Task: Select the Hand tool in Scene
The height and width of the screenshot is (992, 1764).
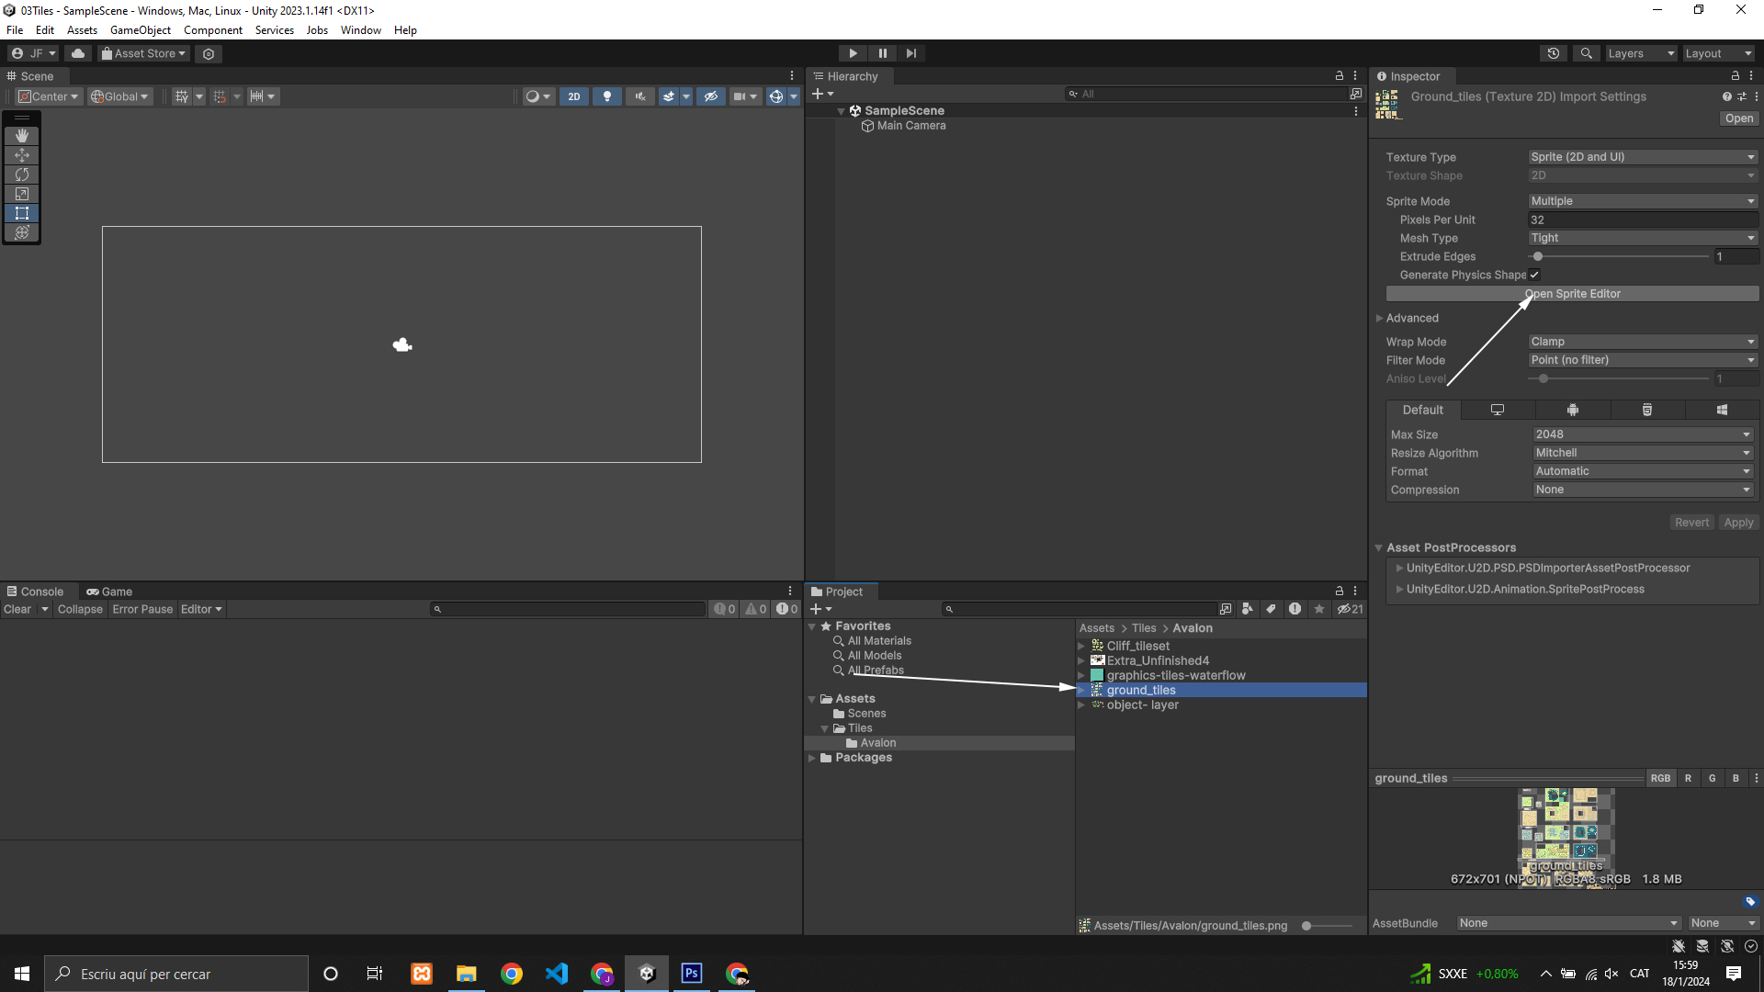Action: pos(22,136)
